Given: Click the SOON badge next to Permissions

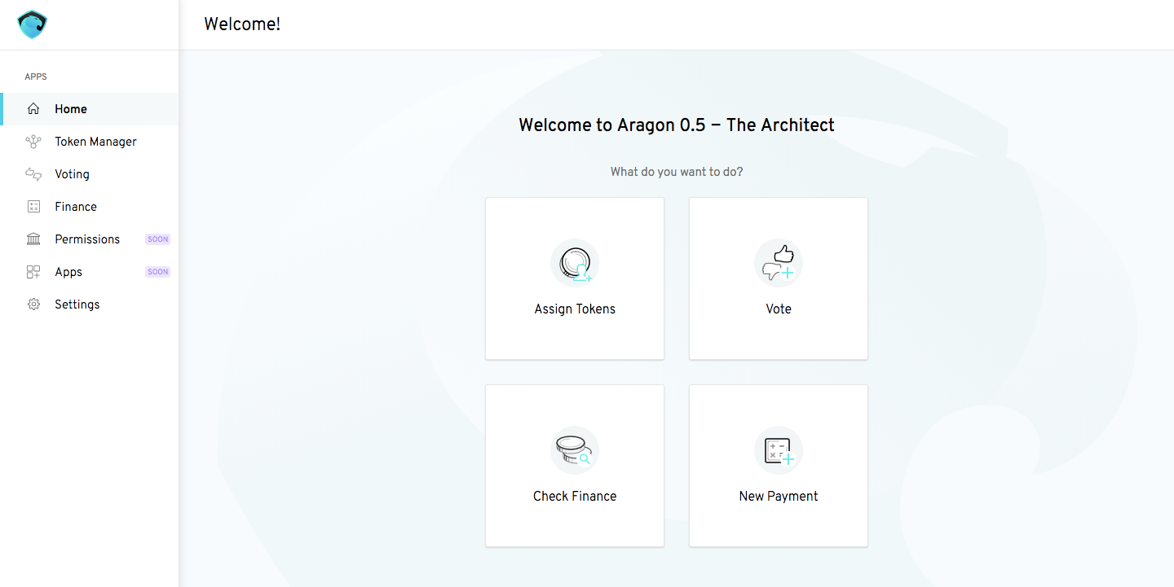Looking at the screenshot, I should [x=158, y=239].
